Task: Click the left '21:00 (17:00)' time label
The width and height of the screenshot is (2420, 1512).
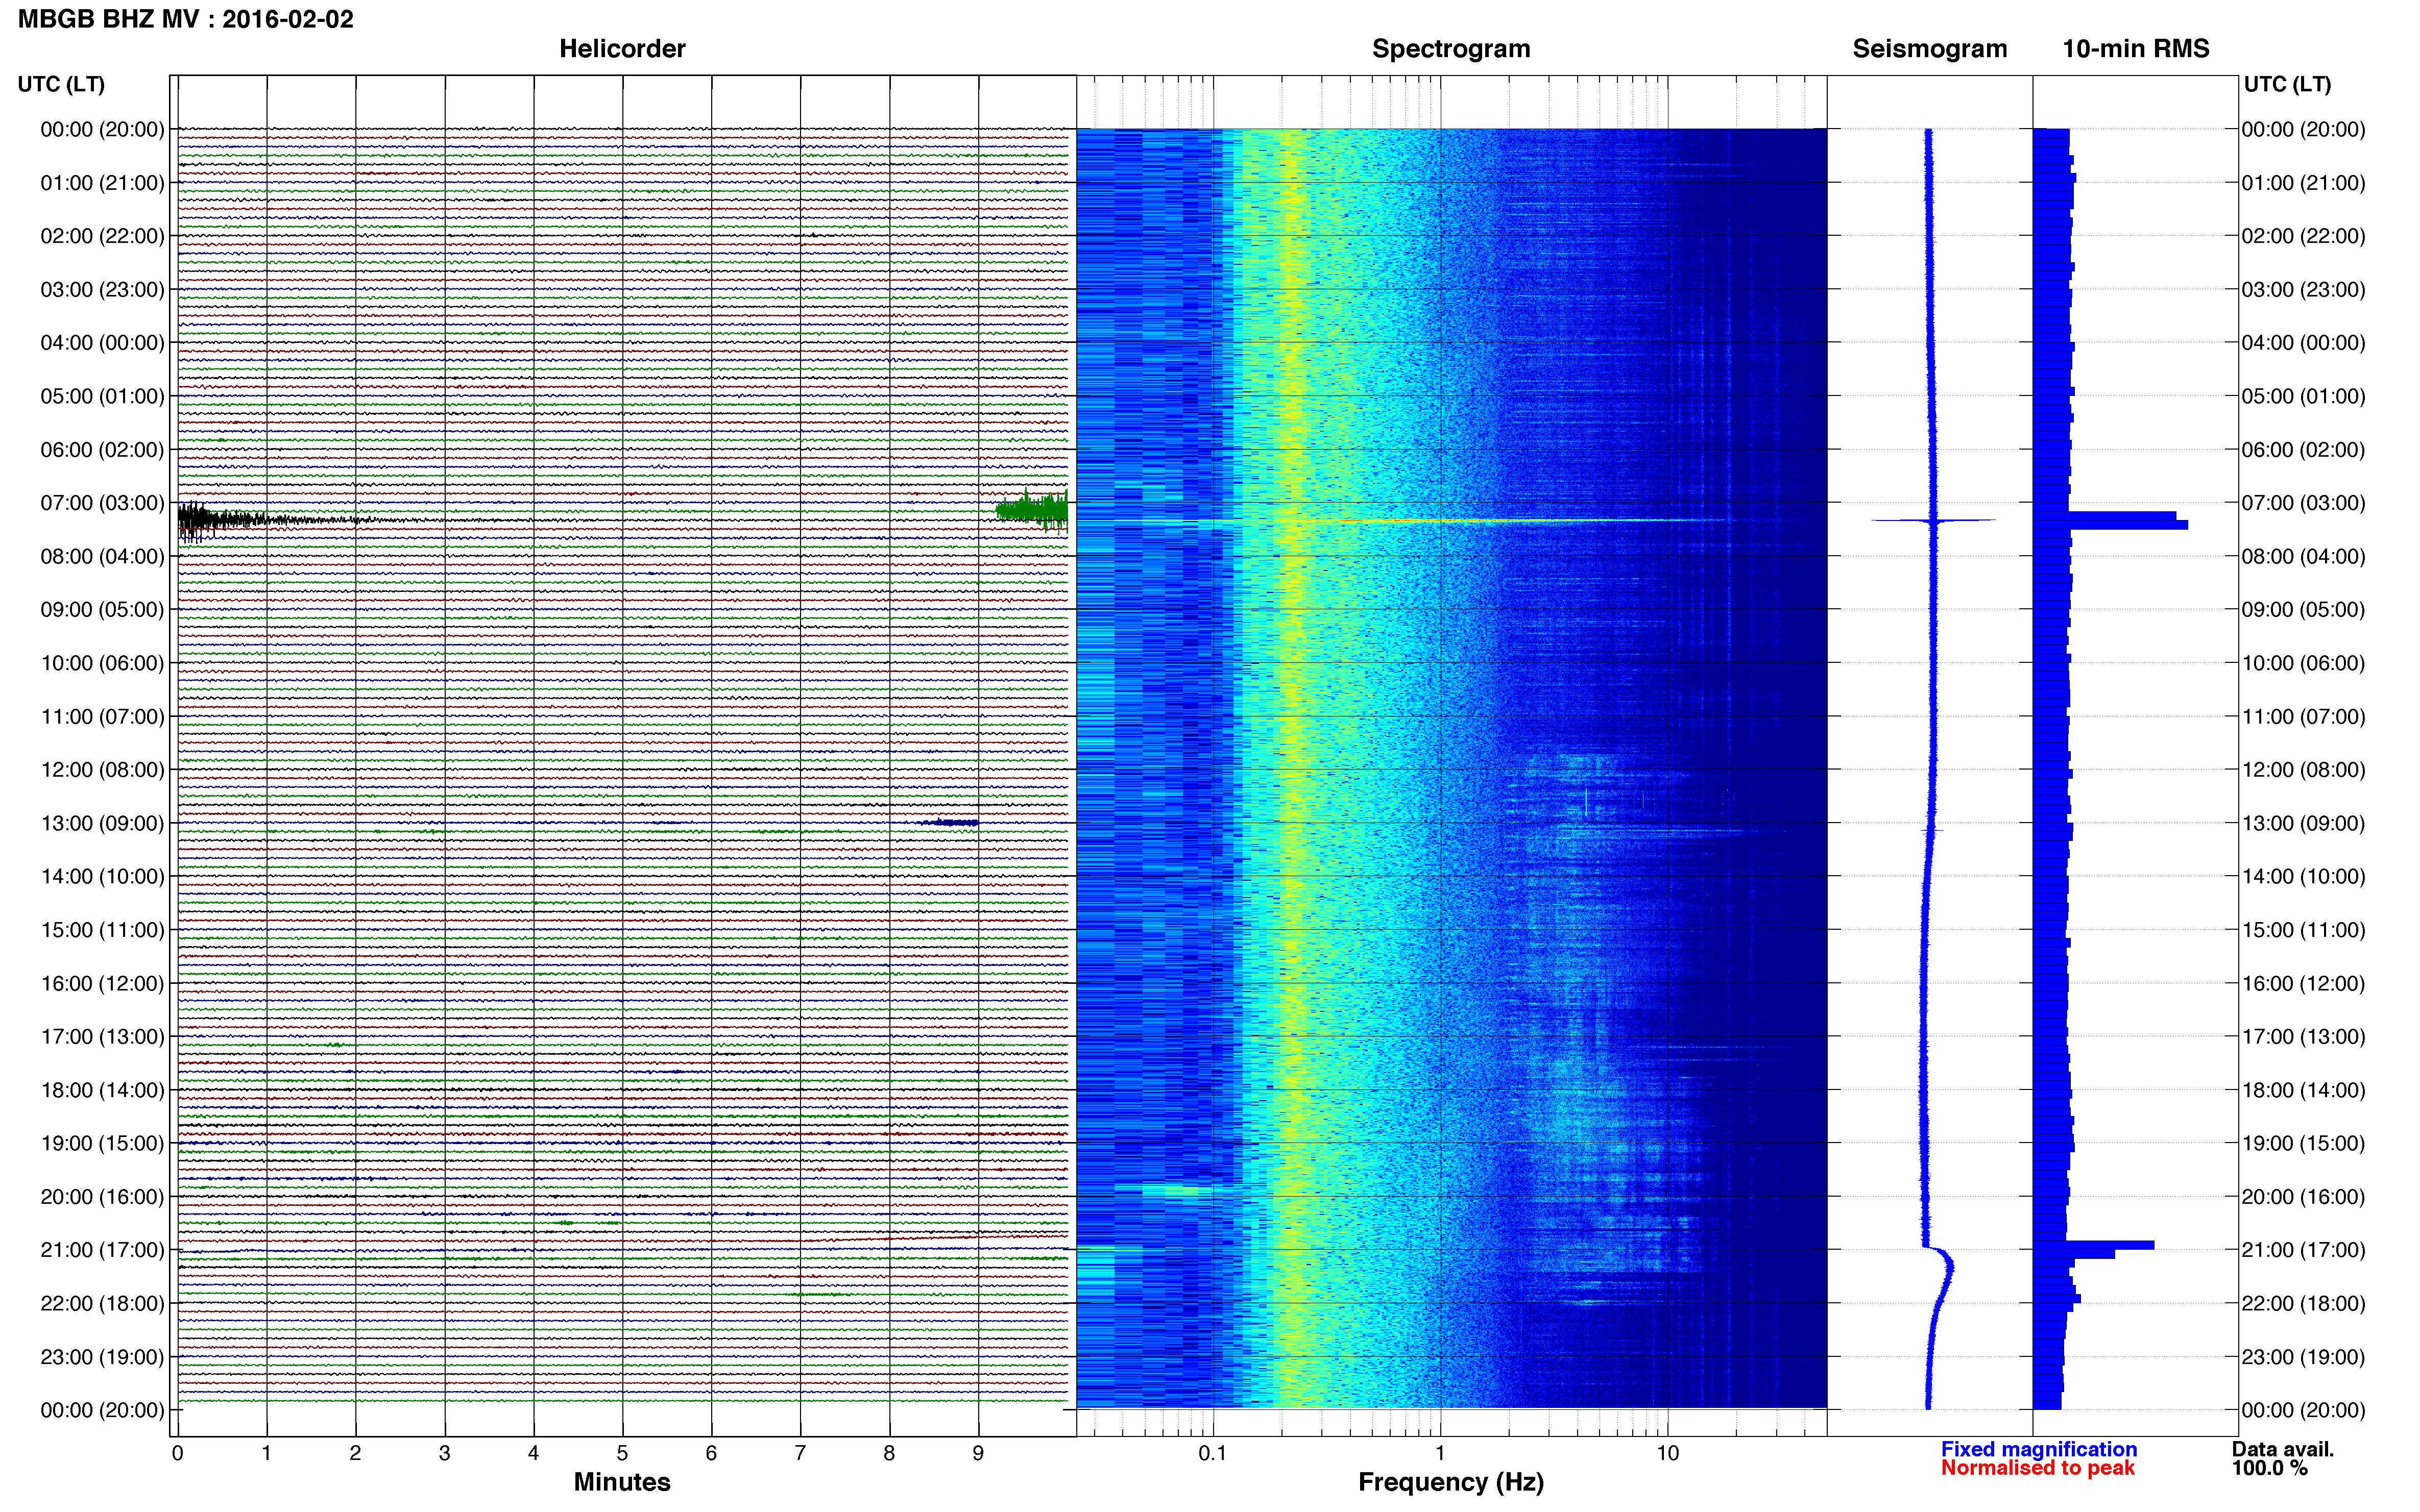Action: pos(102,1249)
